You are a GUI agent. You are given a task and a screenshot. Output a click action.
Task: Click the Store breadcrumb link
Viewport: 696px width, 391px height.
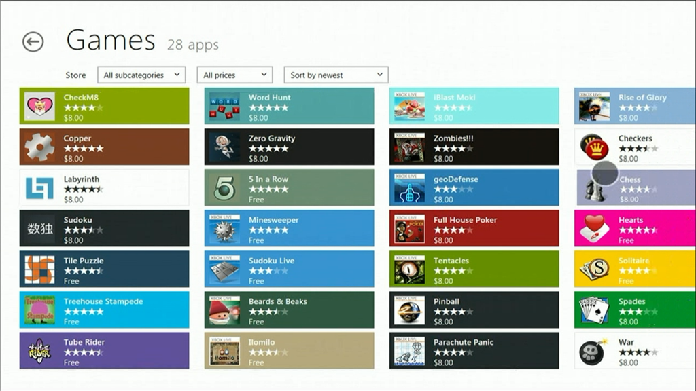tap(76, 75)
